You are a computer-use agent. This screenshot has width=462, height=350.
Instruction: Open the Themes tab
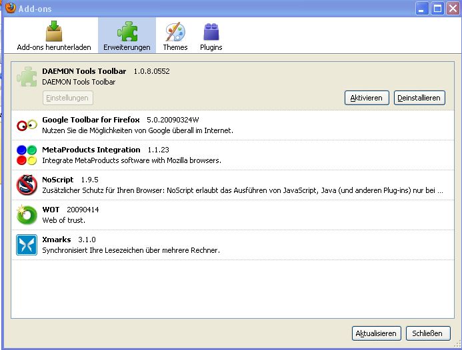click(175, 35)
